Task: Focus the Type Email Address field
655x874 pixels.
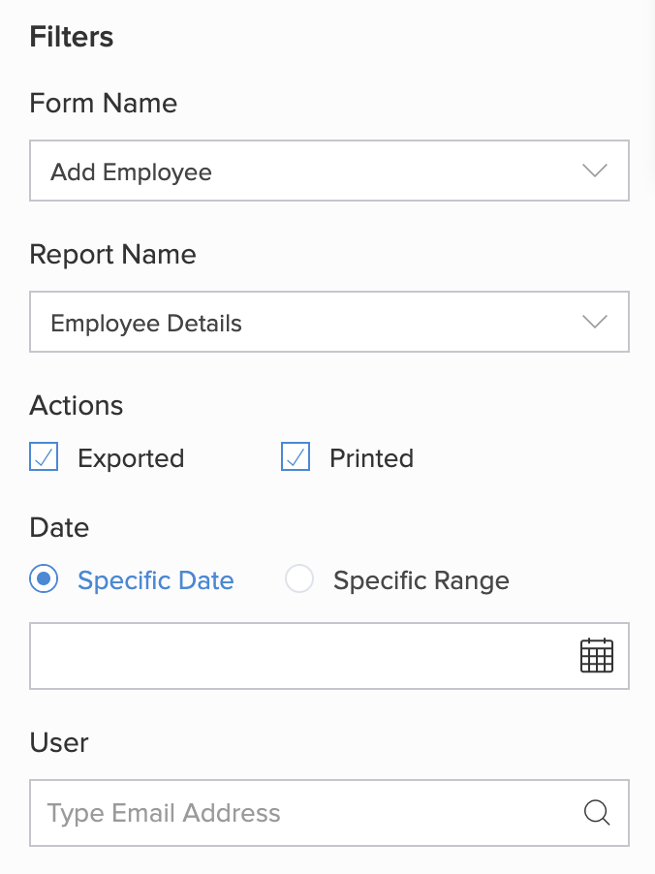Action: pyautogui.click(x=291, y=813)
